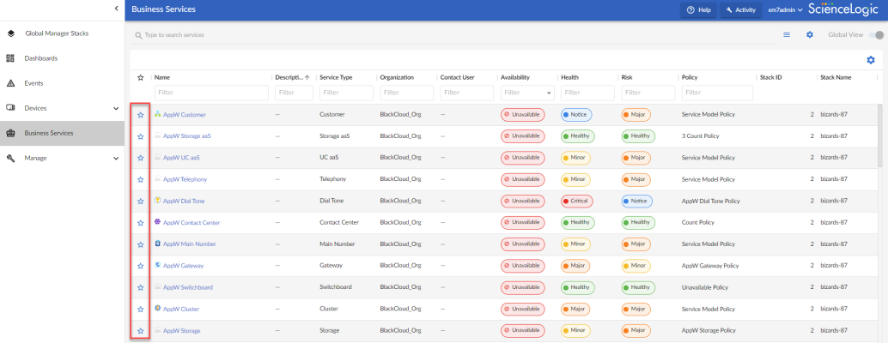Click the AppW Gateway globe icon
888x343 pixels.
[x=158, y=265]
